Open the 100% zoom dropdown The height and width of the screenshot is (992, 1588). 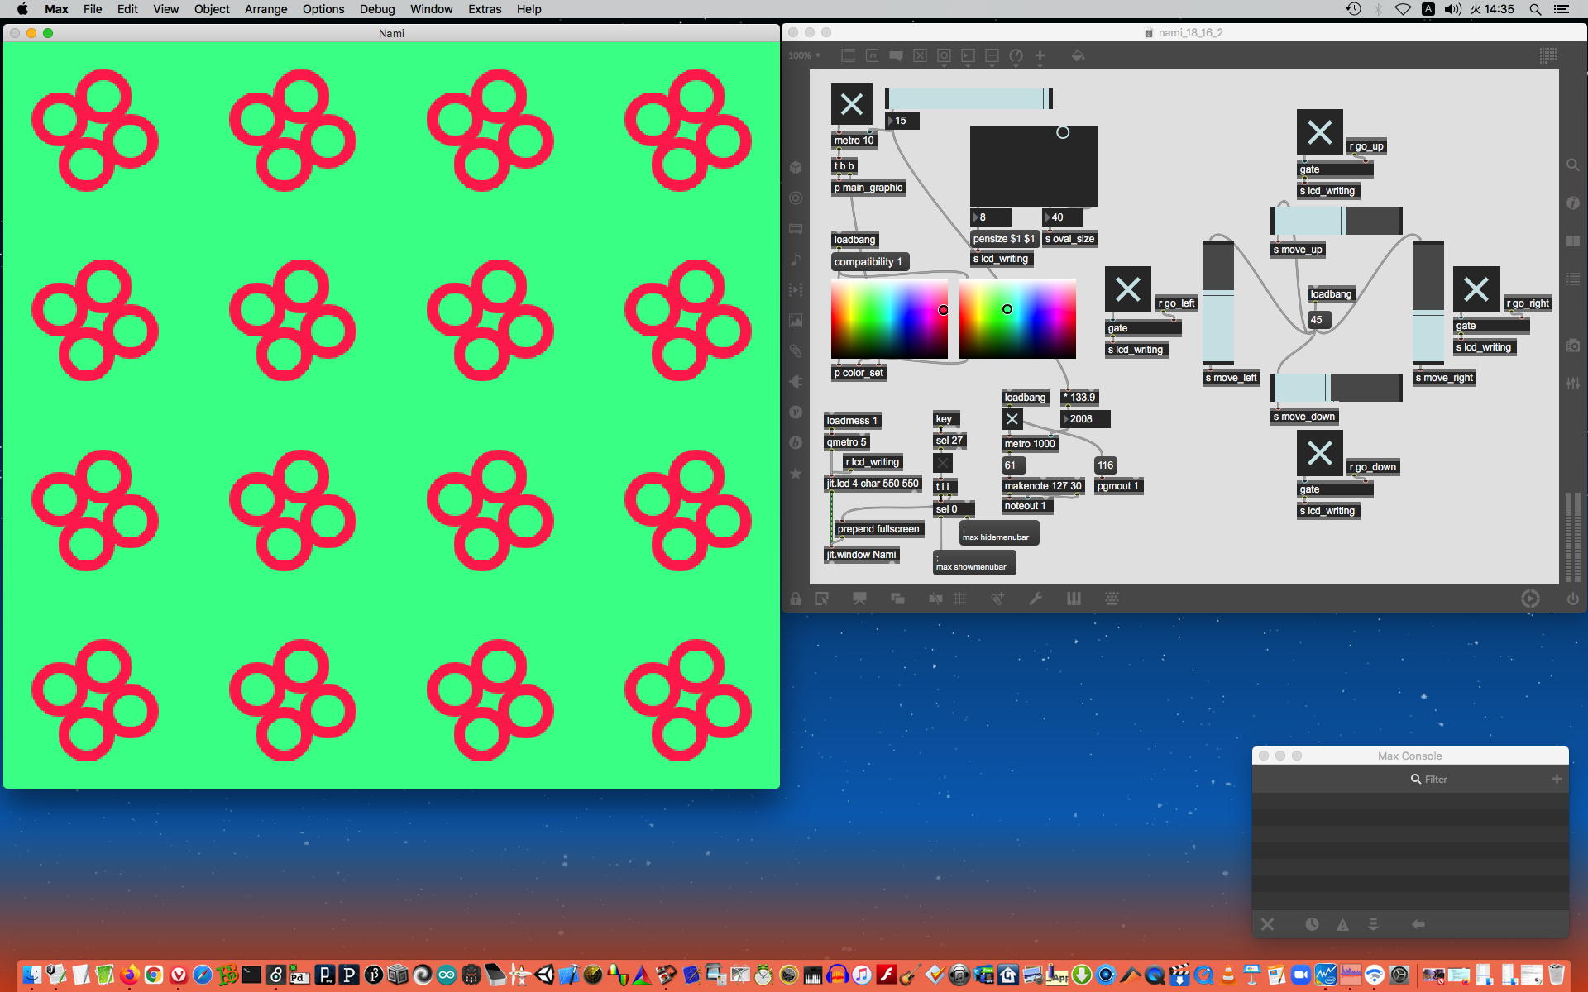coord(804,55)
